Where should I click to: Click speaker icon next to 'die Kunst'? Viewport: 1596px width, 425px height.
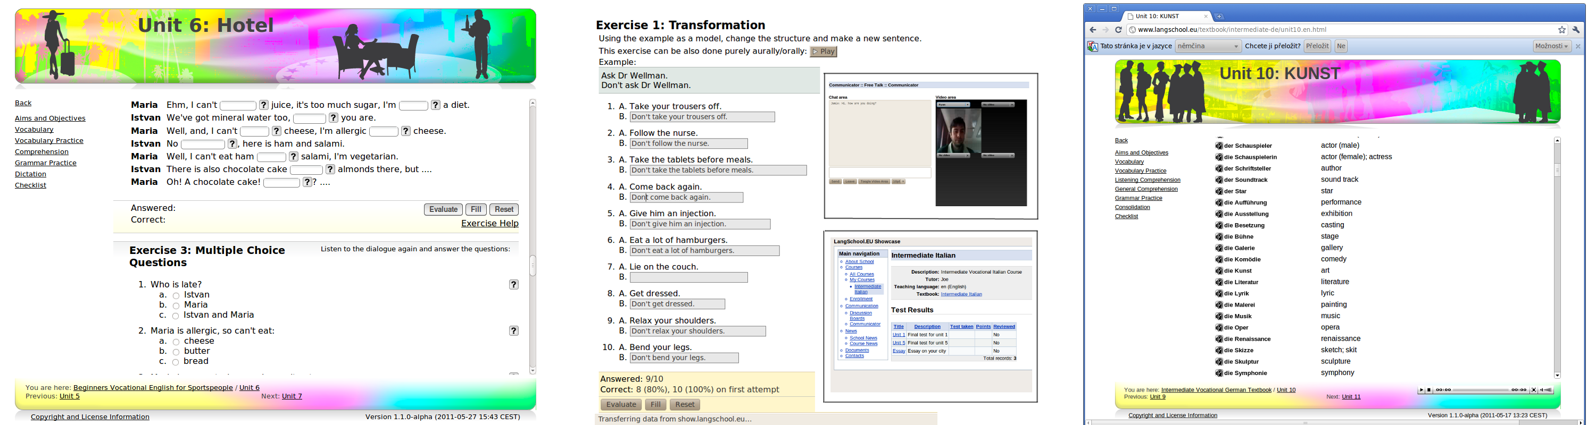click(x=1219, y=271)
